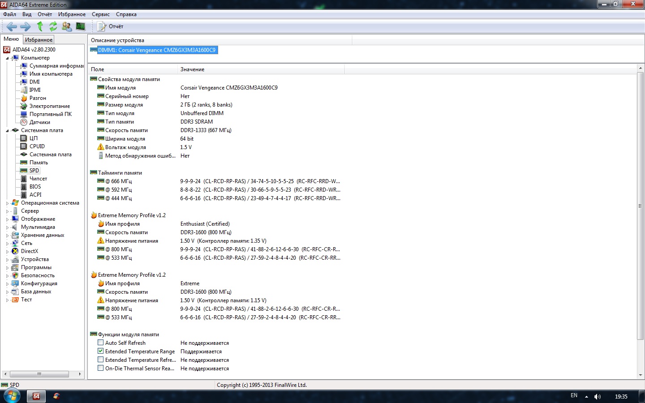
Task: Open the Датчики sensors item
Action: (40, 122)
